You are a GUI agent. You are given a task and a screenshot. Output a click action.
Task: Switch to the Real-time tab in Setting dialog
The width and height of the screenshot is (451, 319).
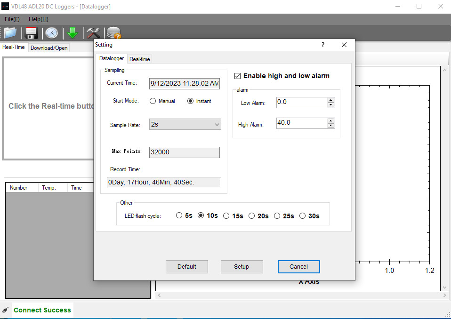point(140,59)
